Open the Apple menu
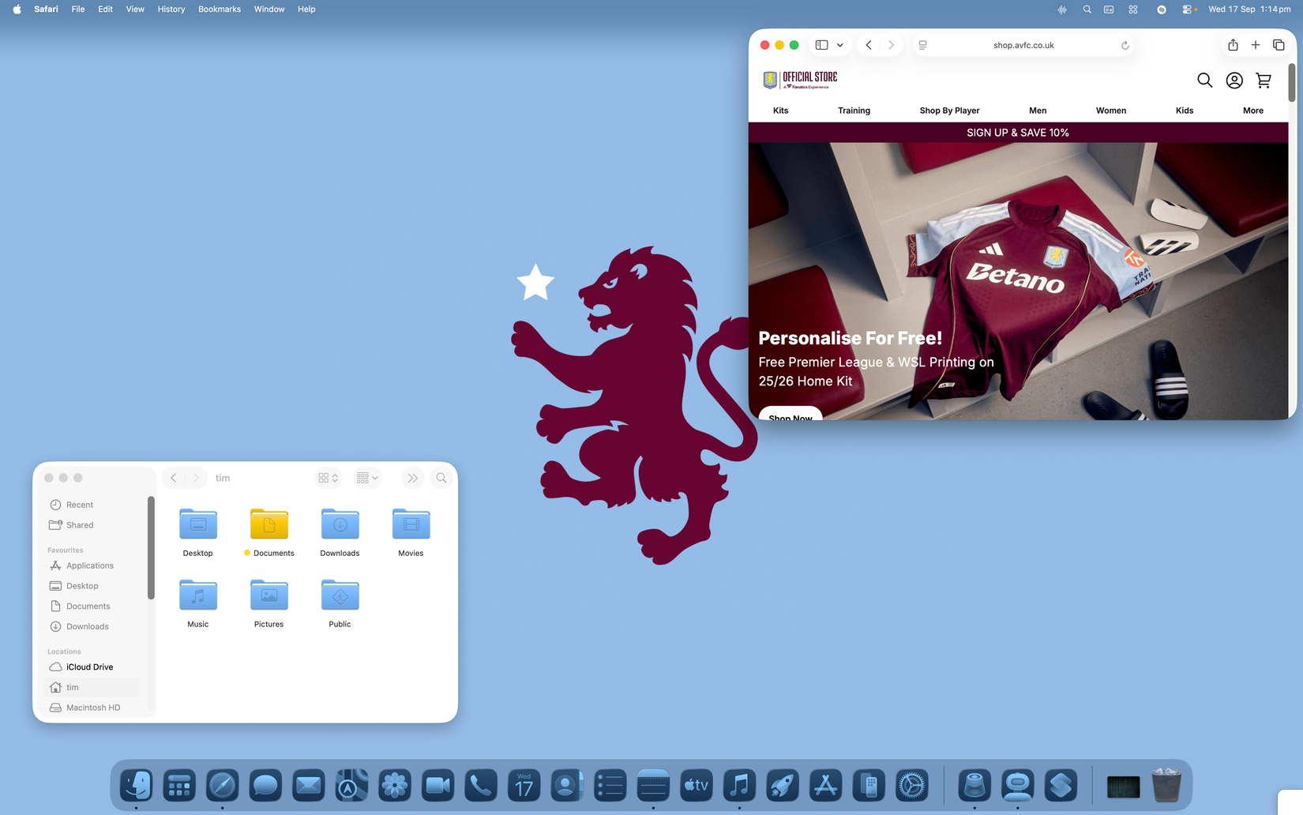The image size is (1303, 815). [17, 9]
